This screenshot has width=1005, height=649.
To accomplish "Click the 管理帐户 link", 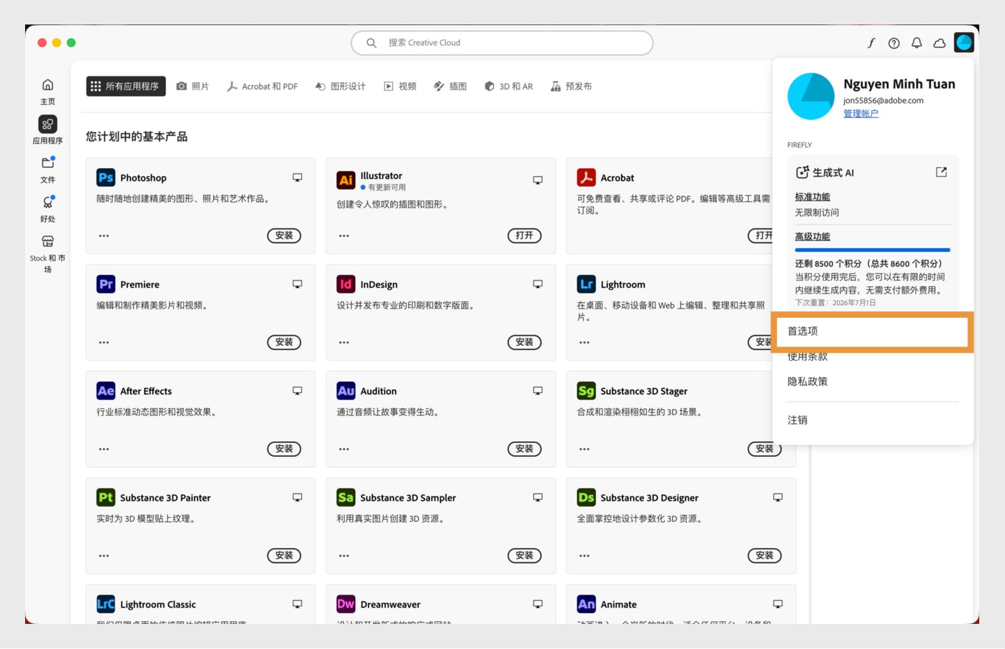I will point(861,114).
